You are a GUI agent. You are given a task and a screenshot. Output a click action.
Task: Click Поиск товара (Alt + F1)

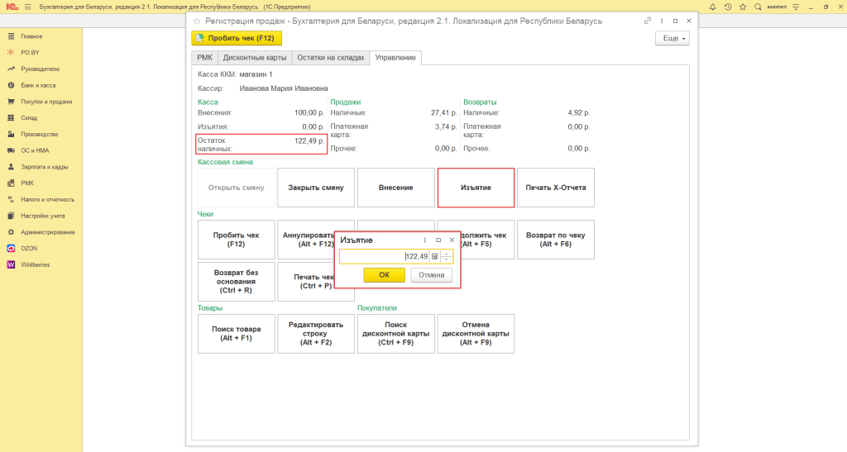click(x=236, y=334)
